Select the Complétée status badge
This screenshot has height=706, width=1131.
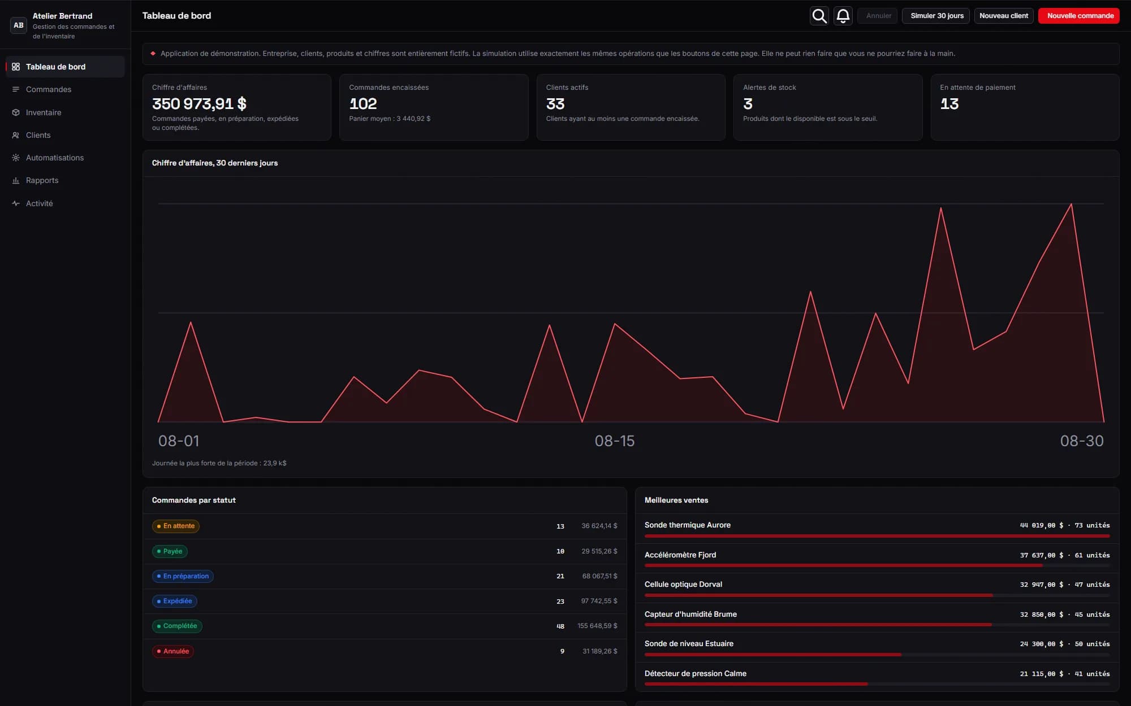[177, 626]
